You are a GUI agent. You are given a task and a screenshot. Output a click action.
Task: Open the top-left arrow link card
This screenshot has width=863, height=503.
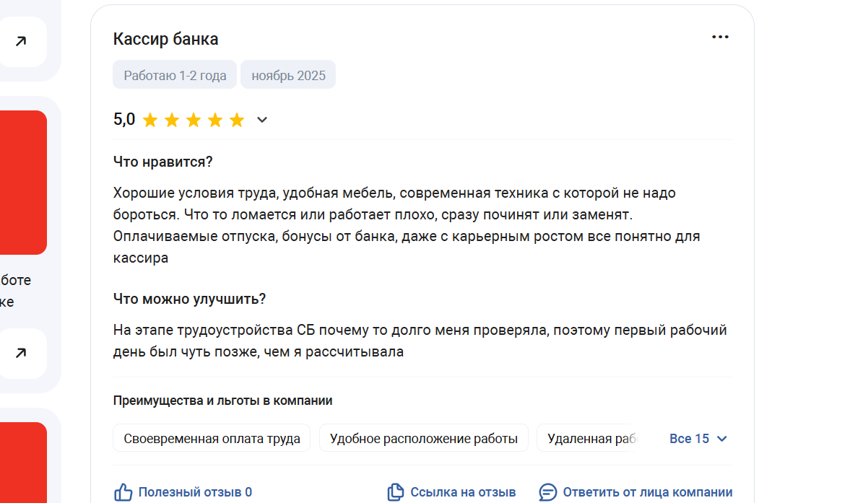(x=21, y=41)
